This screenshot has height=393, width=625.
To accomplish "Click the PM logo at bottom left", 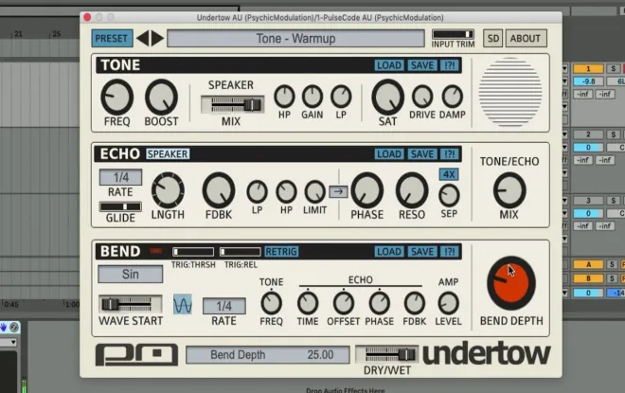I will click(x=136, y=354).
